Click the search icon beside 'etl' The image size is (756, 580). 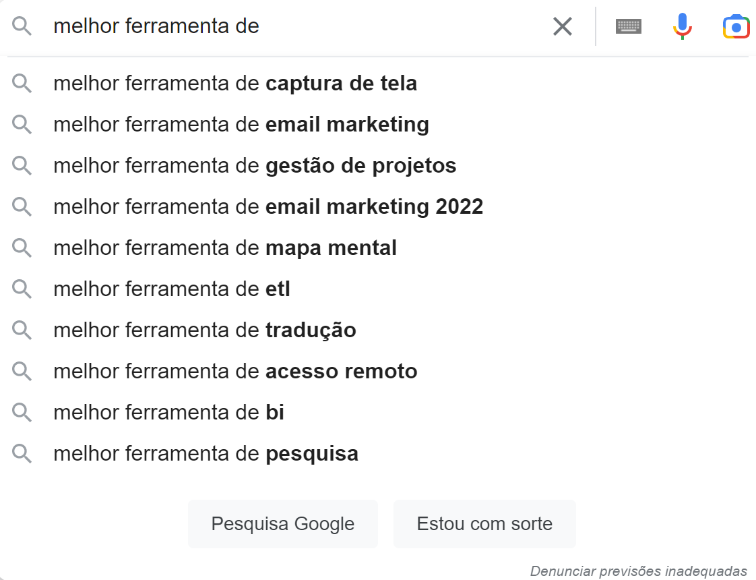(x=22, y=289)
